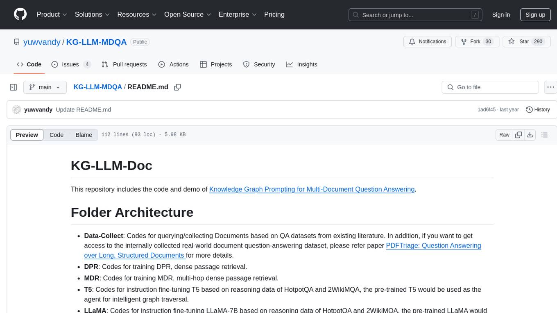Open the Pull requests tab

coord(124,64)
